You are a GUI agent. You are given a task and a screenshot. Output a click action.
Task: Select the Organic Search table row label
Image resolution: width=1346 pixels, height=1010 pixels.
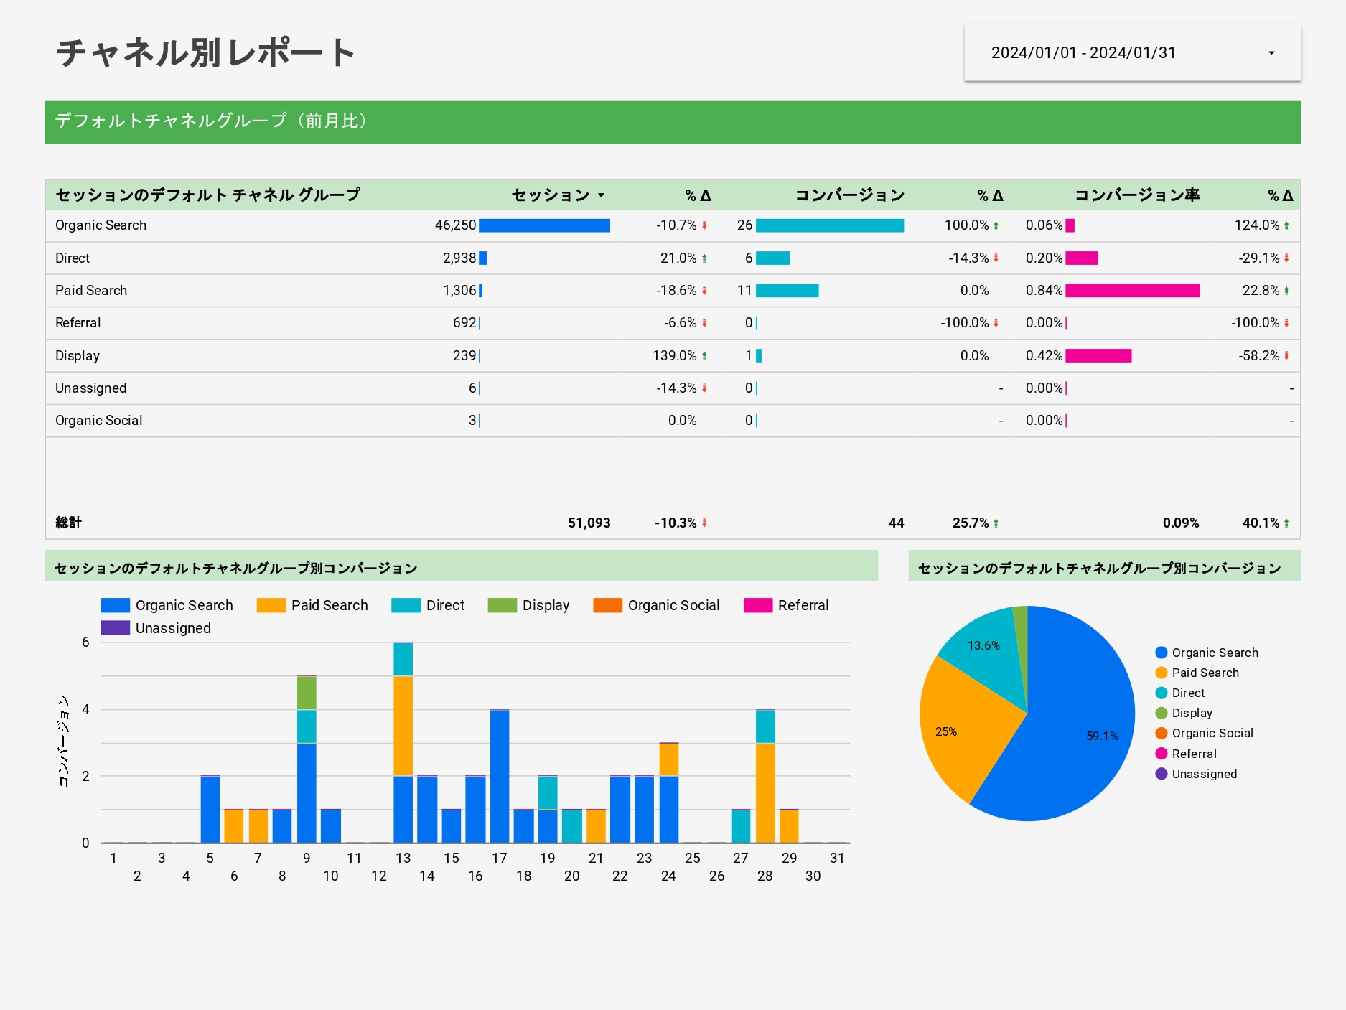click(x=101, y=225)
